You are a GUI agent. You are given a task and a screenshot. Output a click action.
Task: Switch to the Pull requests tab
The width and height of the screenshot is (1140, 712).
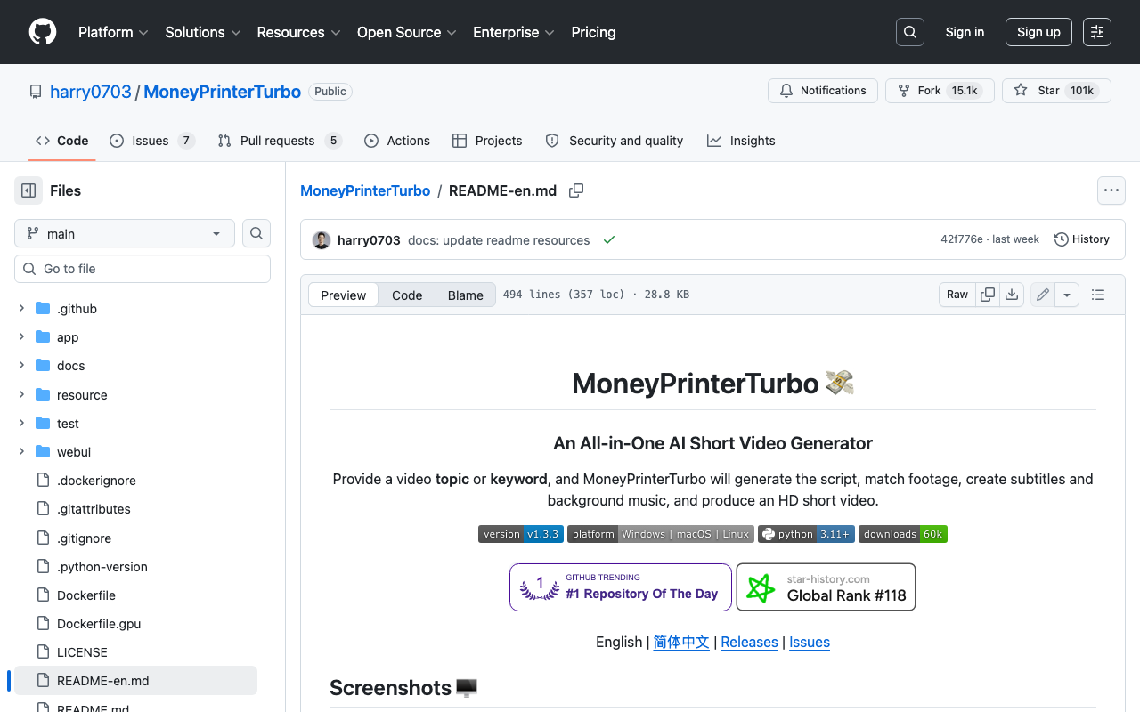click(280, 141)
